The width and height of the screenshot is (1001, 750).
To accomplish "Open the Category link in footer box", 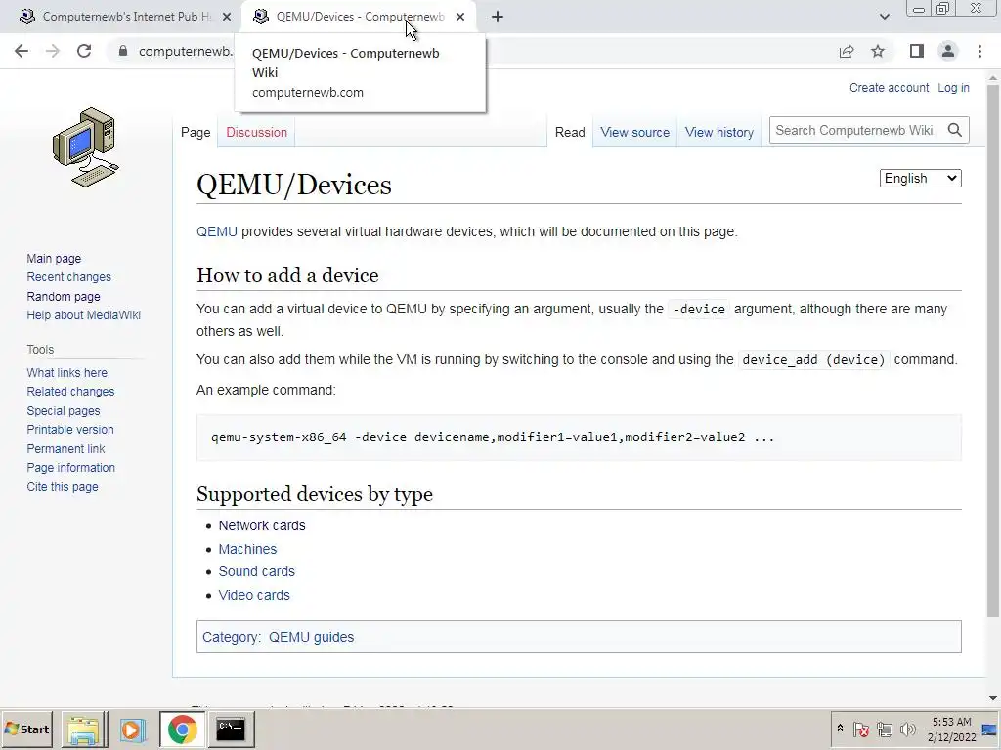I will tap(231, 637).
